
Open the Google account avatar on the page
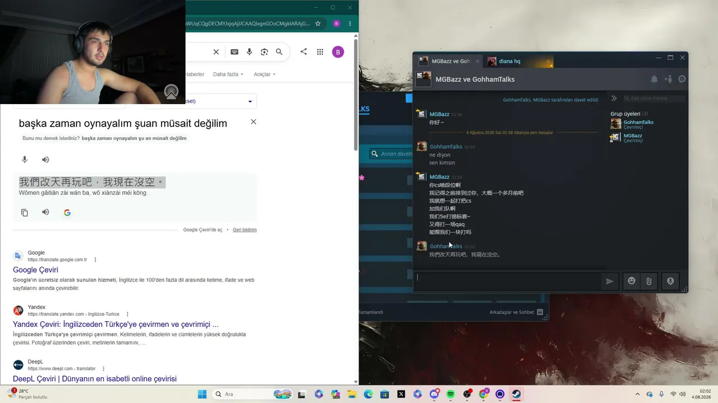pos(338,52)
